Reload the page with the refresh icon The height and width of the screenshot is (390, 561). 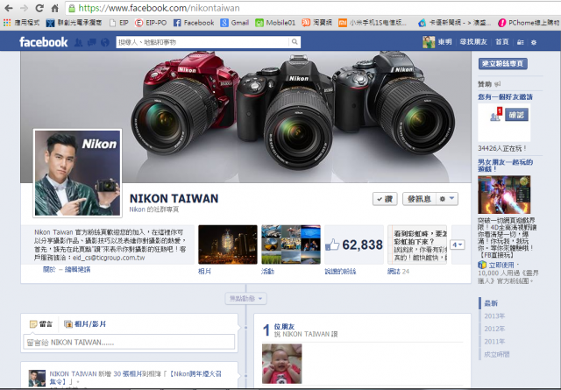pyautogui.click(x=39, y=8)
